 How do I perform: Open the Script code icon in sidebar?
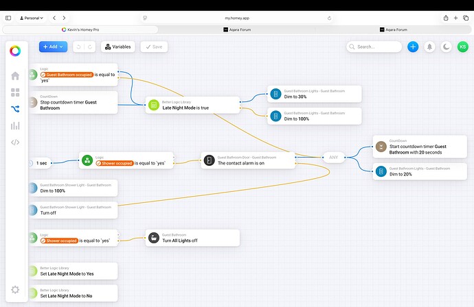[15, 143]
